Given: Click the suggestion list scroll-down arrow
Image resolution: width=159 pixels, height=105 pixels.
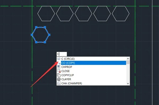Looking at the screenshot, I should coord(128,83).
